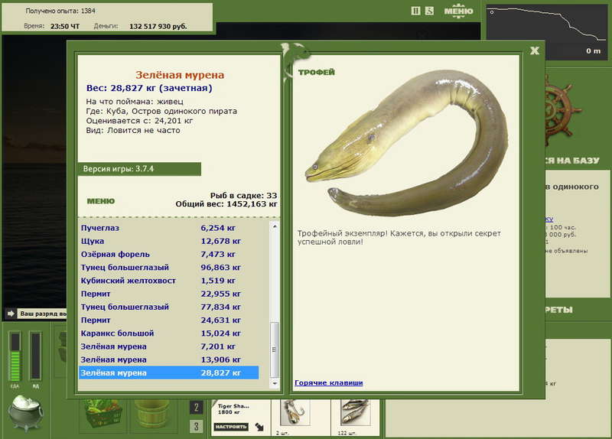
Task: Click the green food level bar
Action: coord(15,356)
